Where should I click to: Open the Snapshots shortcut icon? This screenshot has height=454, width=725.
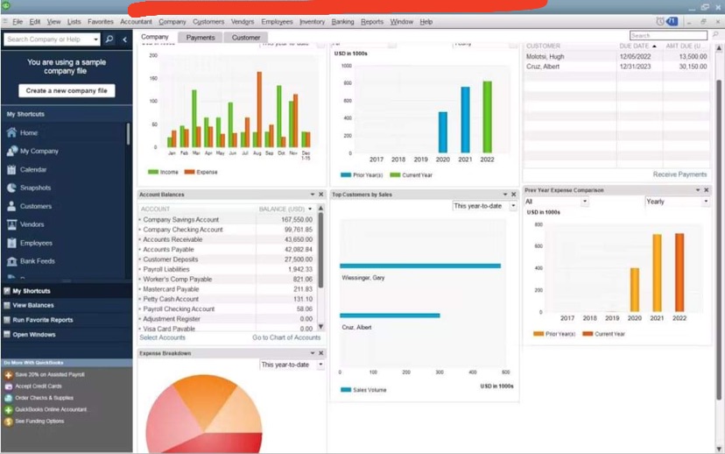click(11, 188)
